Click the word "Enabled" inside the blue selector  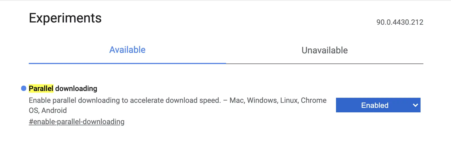[x=375, y=105]
